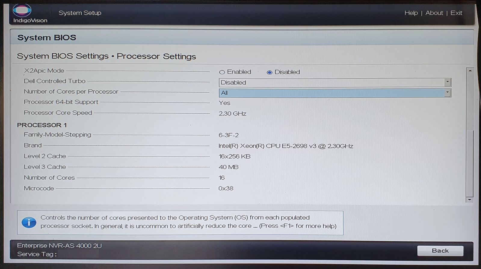
Task: Click the Dell Controlled Turbo label
Action: (x=54, y=81)
